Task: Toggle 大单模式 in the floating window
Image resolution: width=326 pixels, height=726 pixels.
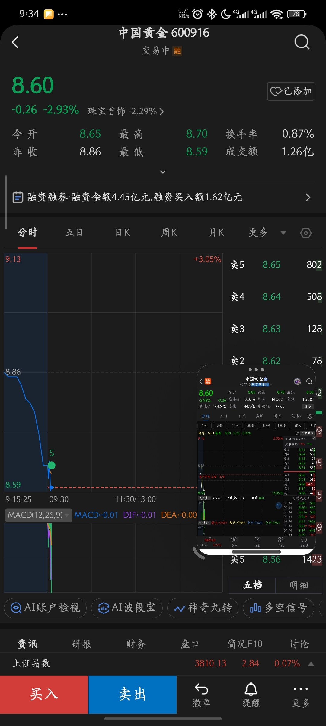Action: click(x=307, y=433)
